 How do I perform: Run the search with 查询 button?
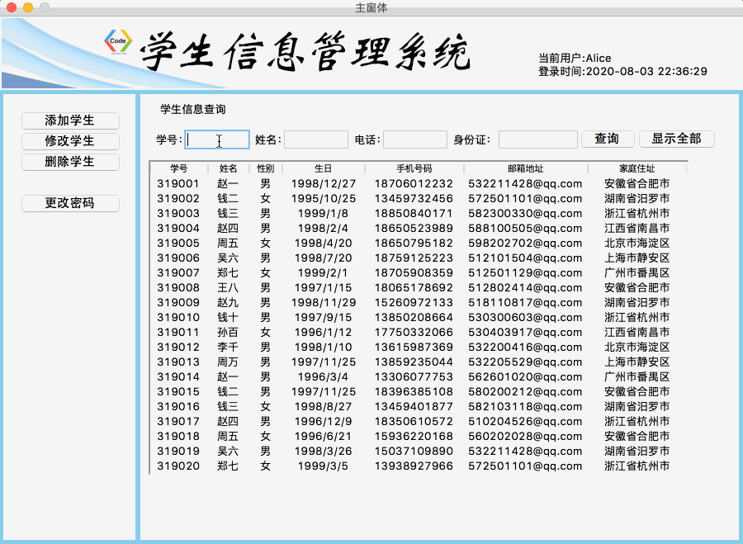pyautogui.click(x=607, y=139)
